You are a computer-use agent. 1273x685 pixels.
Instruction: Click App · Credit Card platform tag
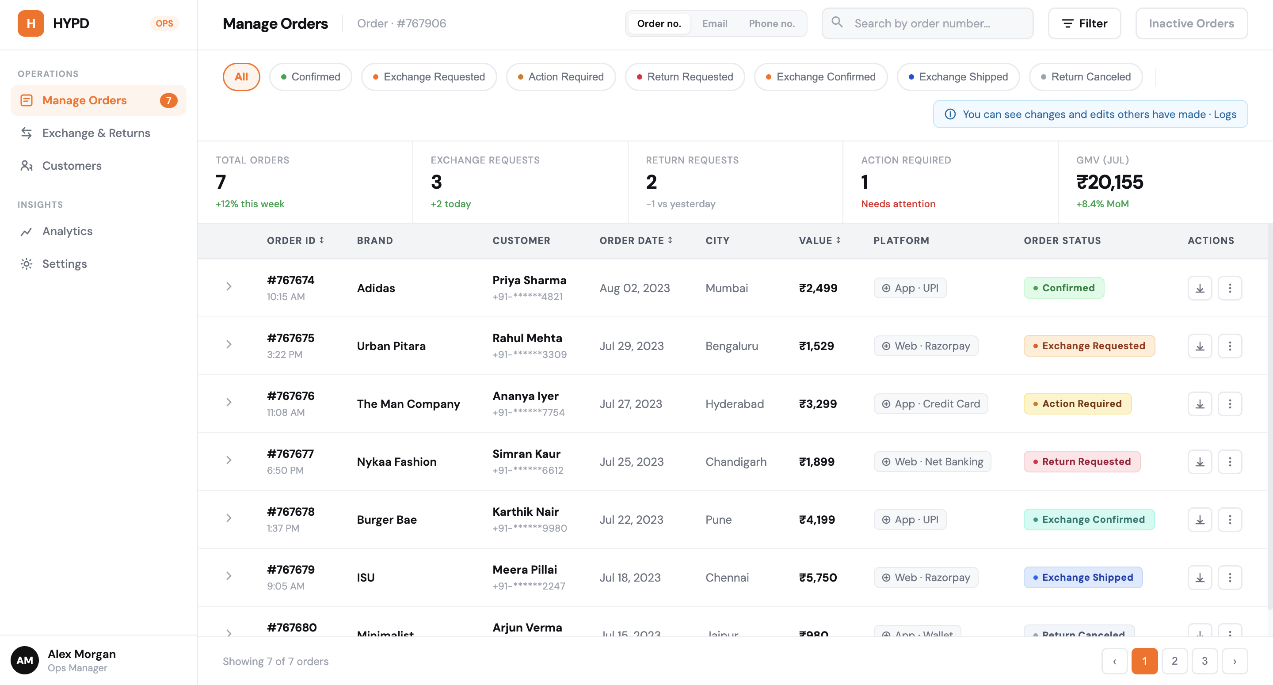[930, 404]
